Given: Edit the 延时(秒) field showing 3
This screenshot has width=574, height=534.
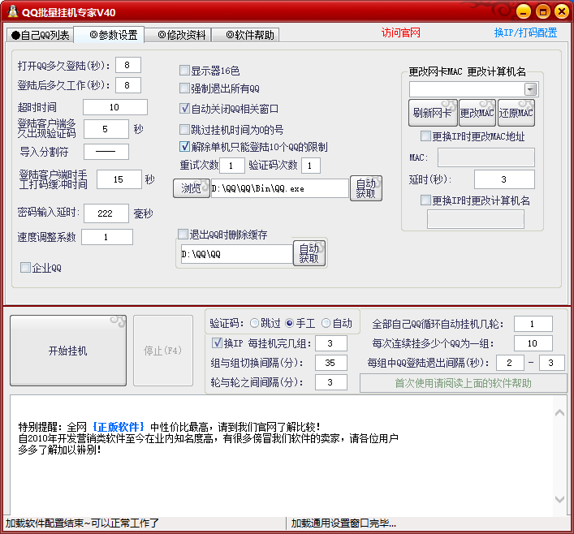Looking at the screenshot, I should coord(504,179).
